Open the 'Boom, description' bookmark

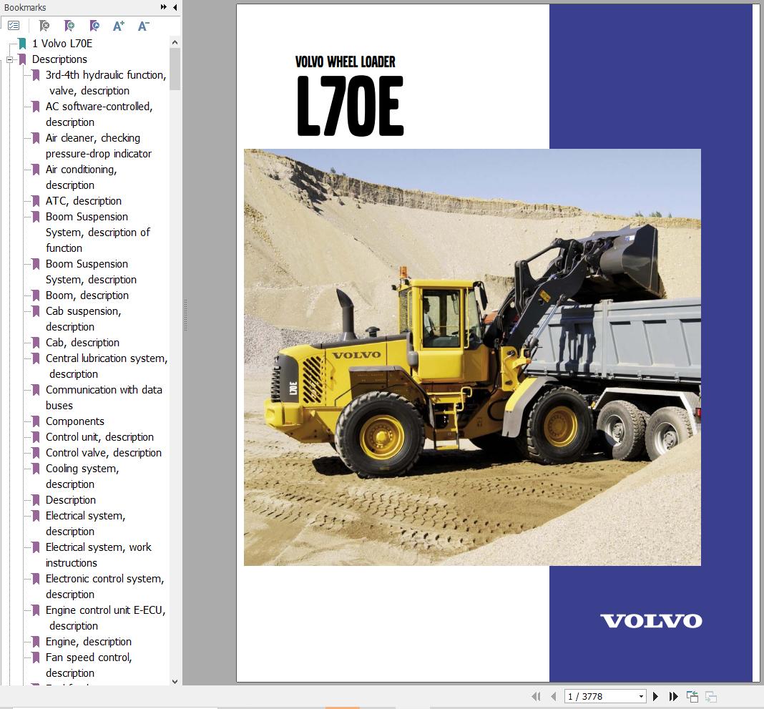point(87,295)
